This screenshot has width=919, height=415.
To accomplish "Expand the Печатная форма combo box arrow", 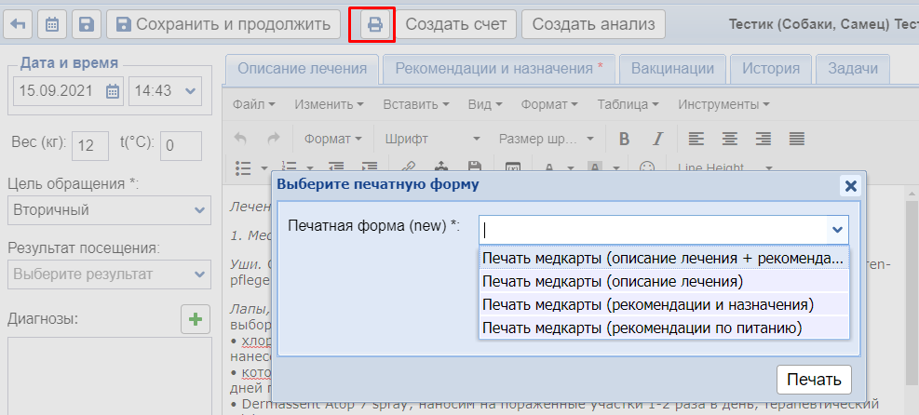I will click(836, 229).
